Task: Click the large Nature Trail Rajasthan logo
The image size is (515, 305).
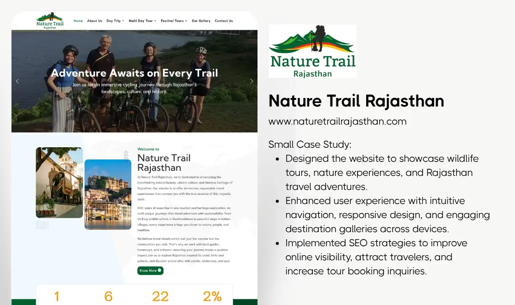Action: (x=312, y=51)
